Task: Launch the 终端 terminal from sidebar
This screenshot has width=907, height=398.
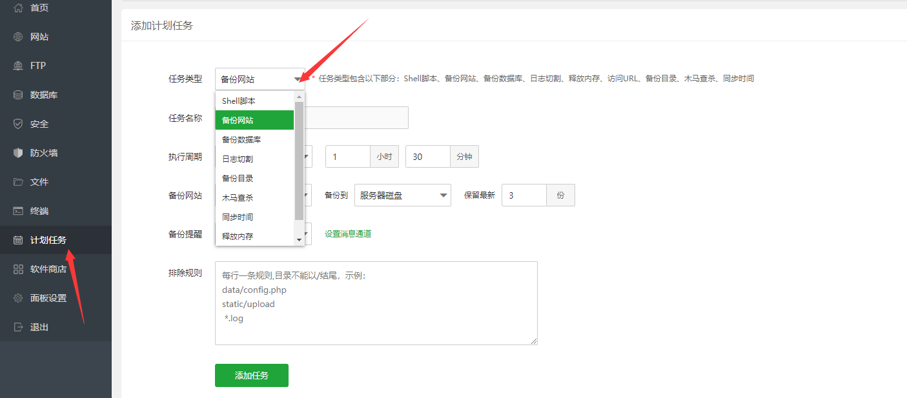Action: pyautogui.click(x=32, y=210)
